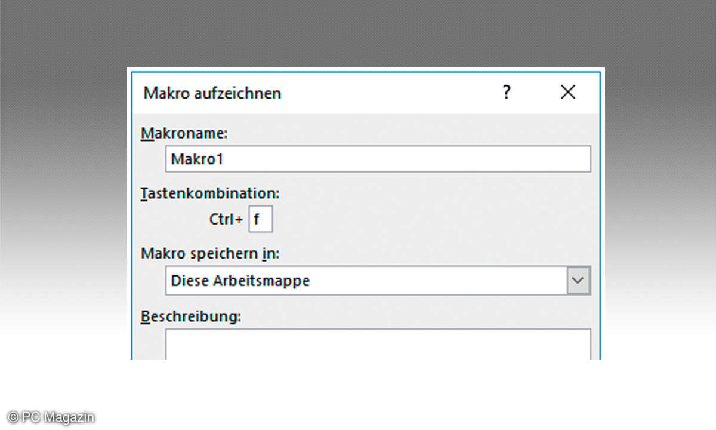Click the Makroname input field containing Makro1
The image size is (716, 430).
point(378,159)
